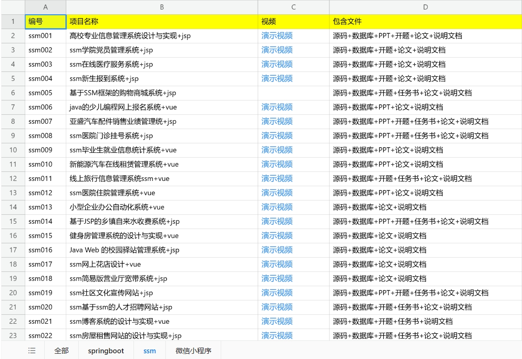
Task: Click cell ssm医院门诊挂号系统+jsp
Action: (162, 136)
